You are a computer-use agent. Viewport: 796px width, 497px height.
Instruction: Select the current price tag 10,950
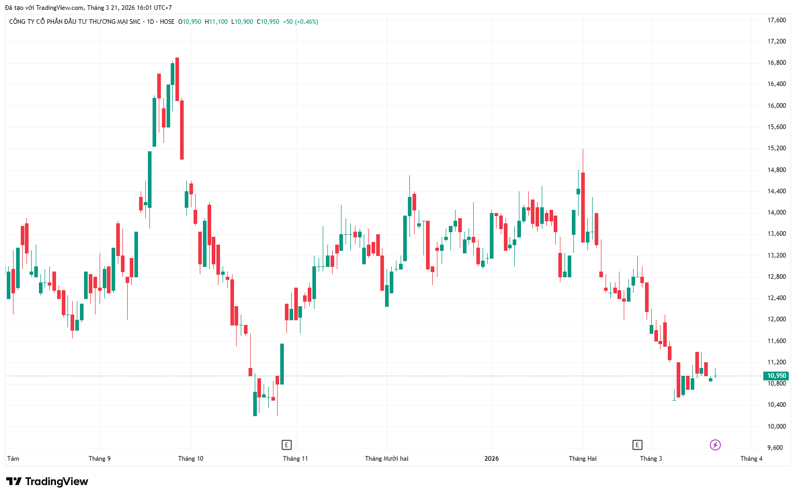click(776, 376)
